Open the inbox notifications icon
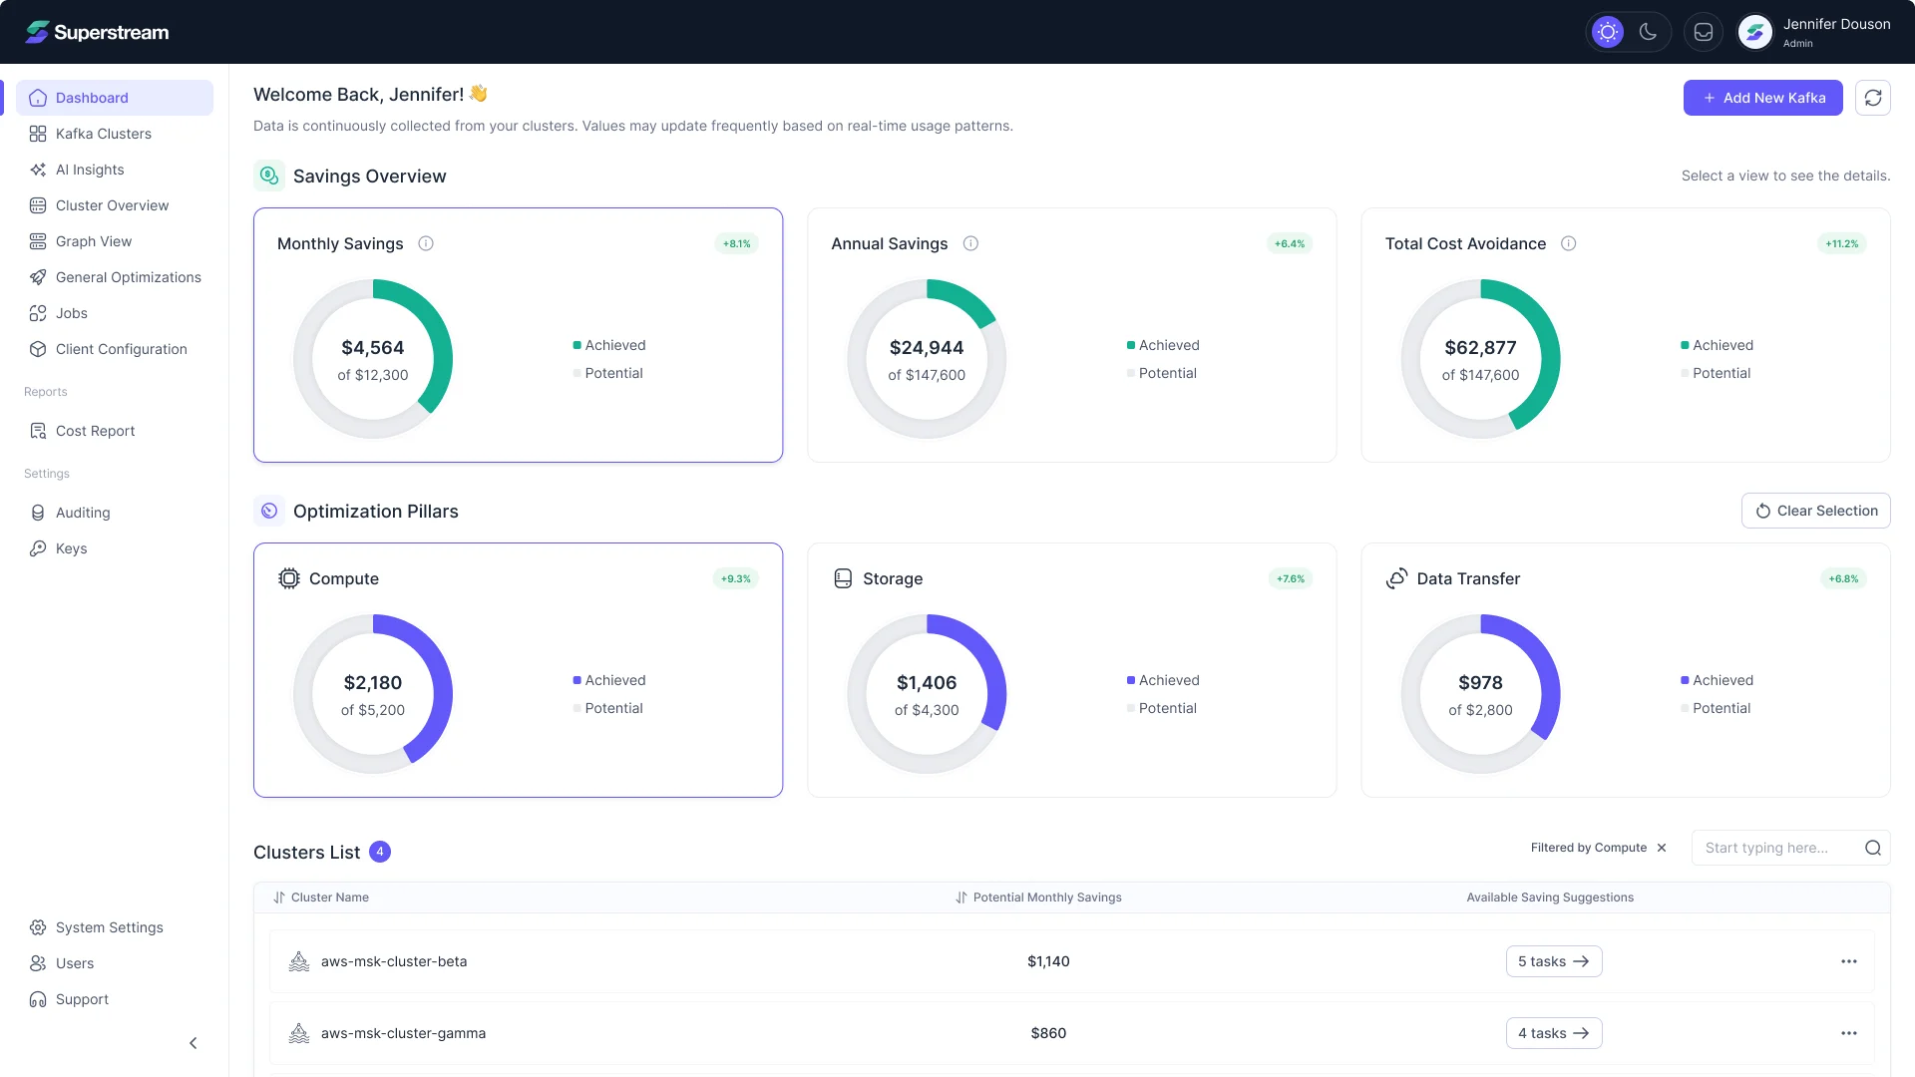Viewport: 1915px width, 1077px height. [1704, 32]
